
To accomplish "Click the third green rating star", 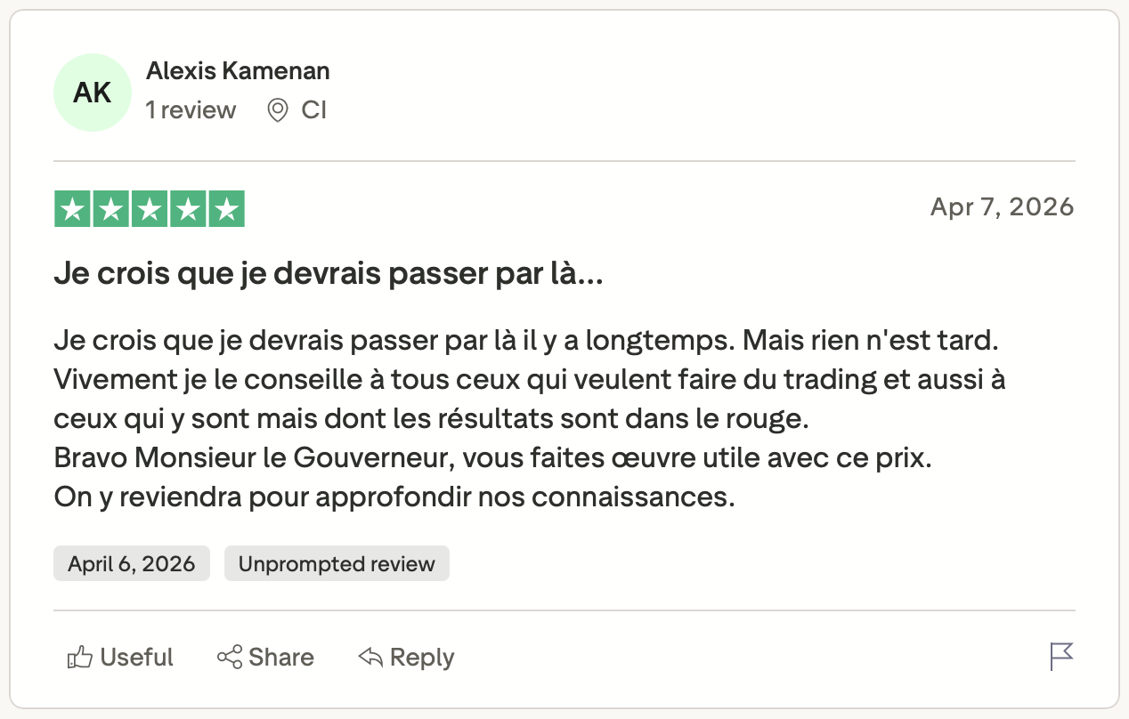I will click(150, 209).
